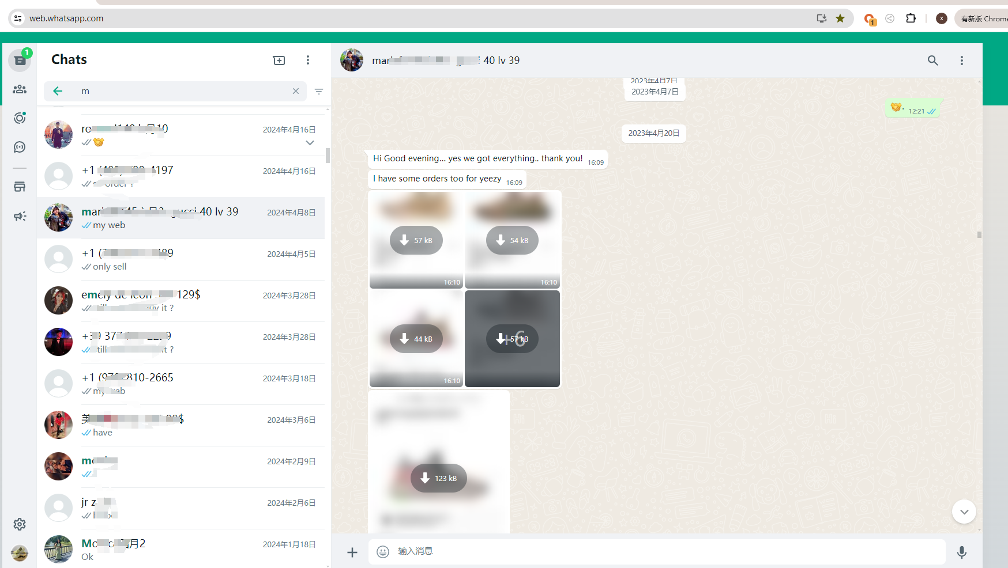Open the Settings gear in sidebar

20,524
